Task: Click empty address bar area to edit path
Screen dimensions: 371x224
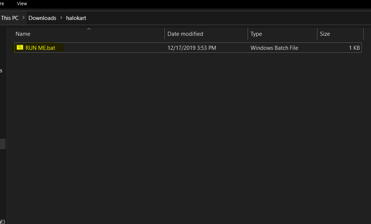Action: pyautogui.click(x=222, y=18)
